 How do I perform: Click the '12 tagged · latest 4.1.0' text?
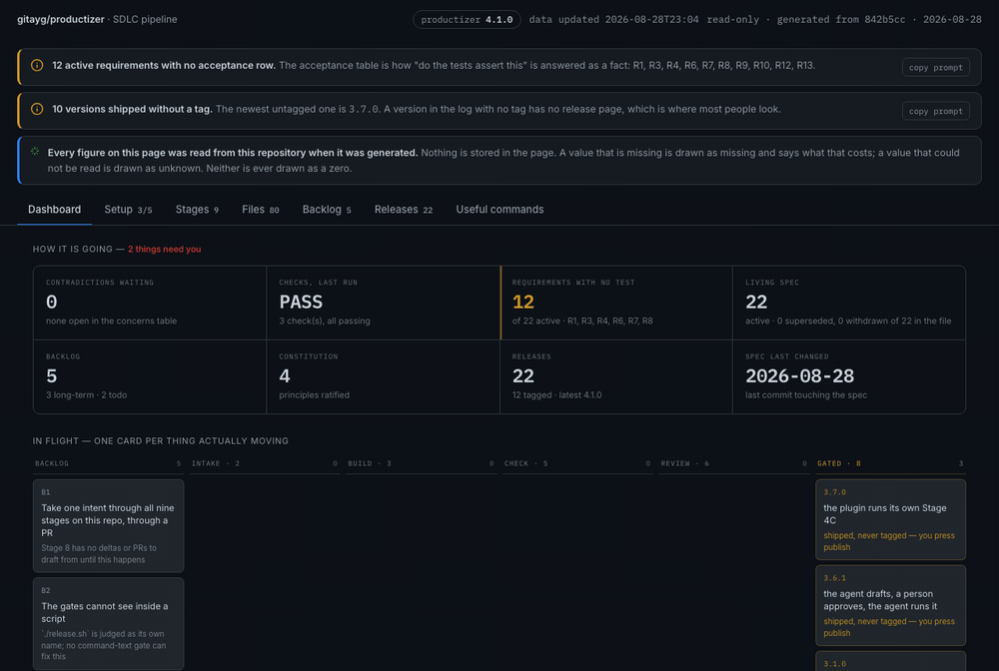click(556, 394)
